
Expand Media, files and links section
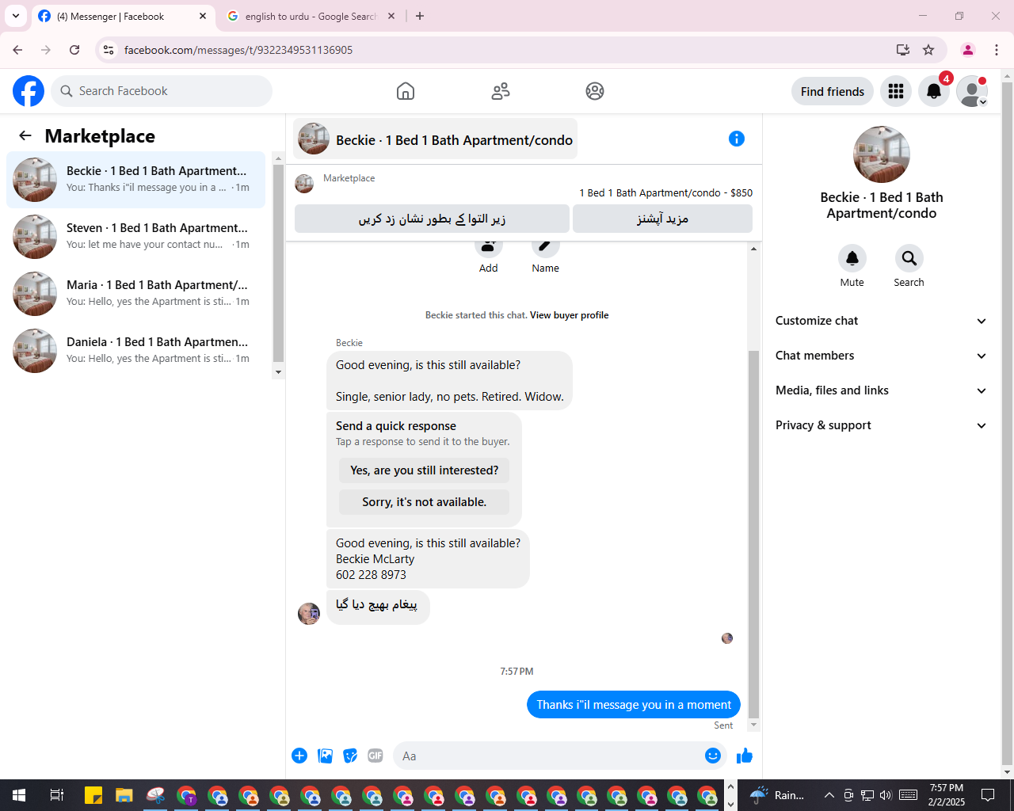(x=881, y=390)
